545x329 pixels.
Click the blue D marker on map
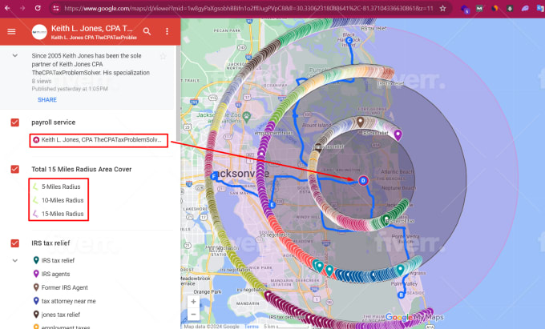tap(363, 180)
